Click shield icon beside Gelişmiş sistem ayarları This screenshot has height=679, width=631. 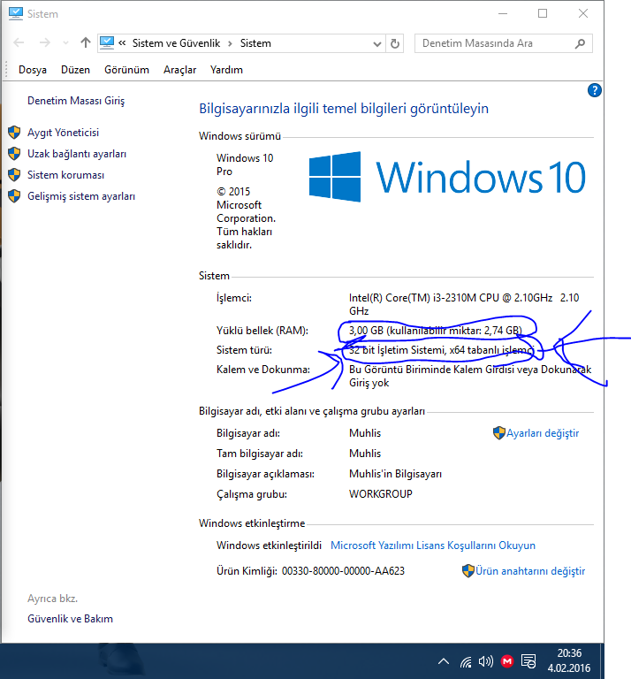[x=14, y=195]
